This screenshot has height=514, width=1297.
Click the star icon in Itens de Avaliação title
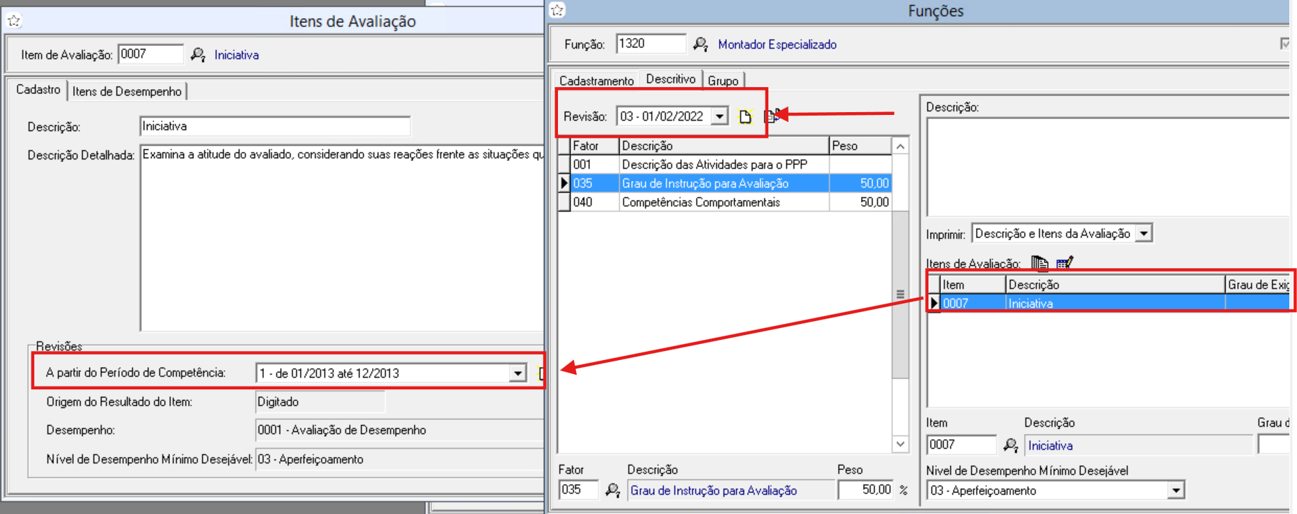click(15, 21)
